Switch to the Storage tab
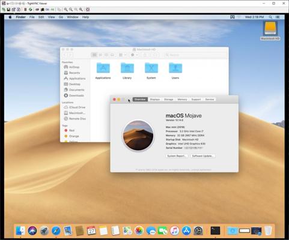The height and width of the screenshot is (240, 289). click(169, 100)
